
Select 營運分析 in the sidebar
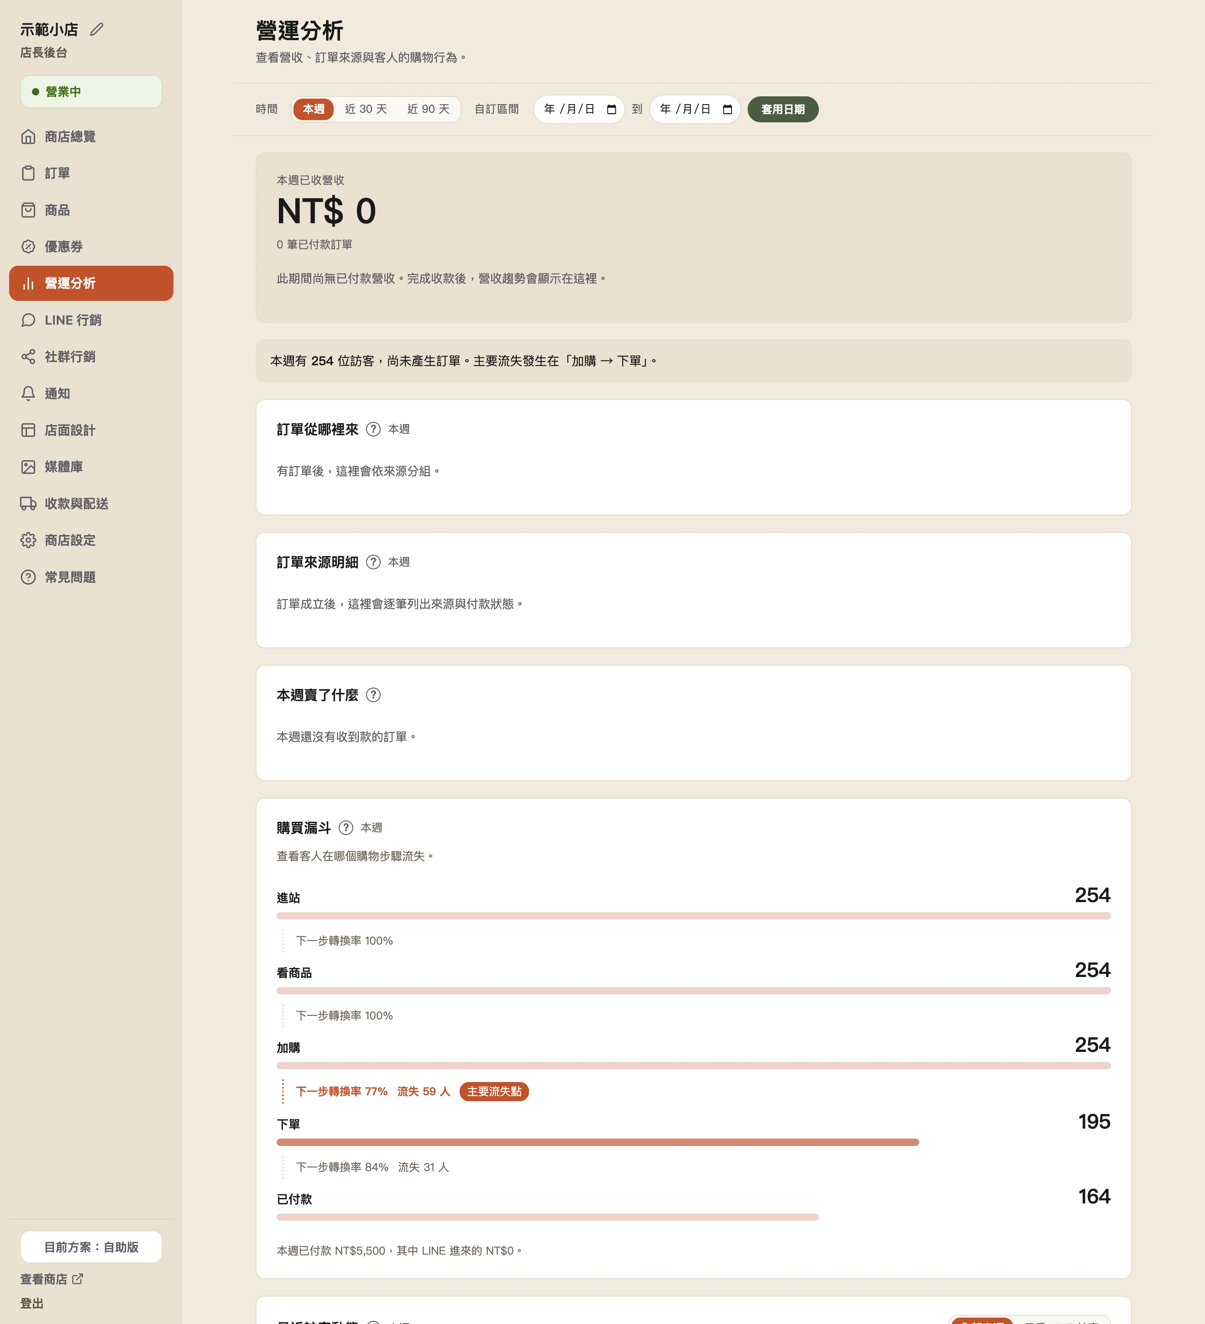[91, 283]
